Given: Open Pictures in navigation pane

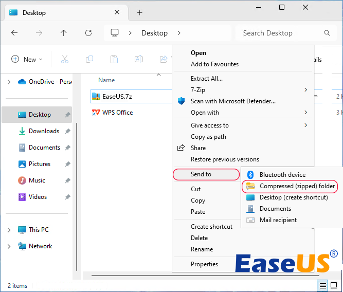Looking at the screenshot, I should pos(40,164).
